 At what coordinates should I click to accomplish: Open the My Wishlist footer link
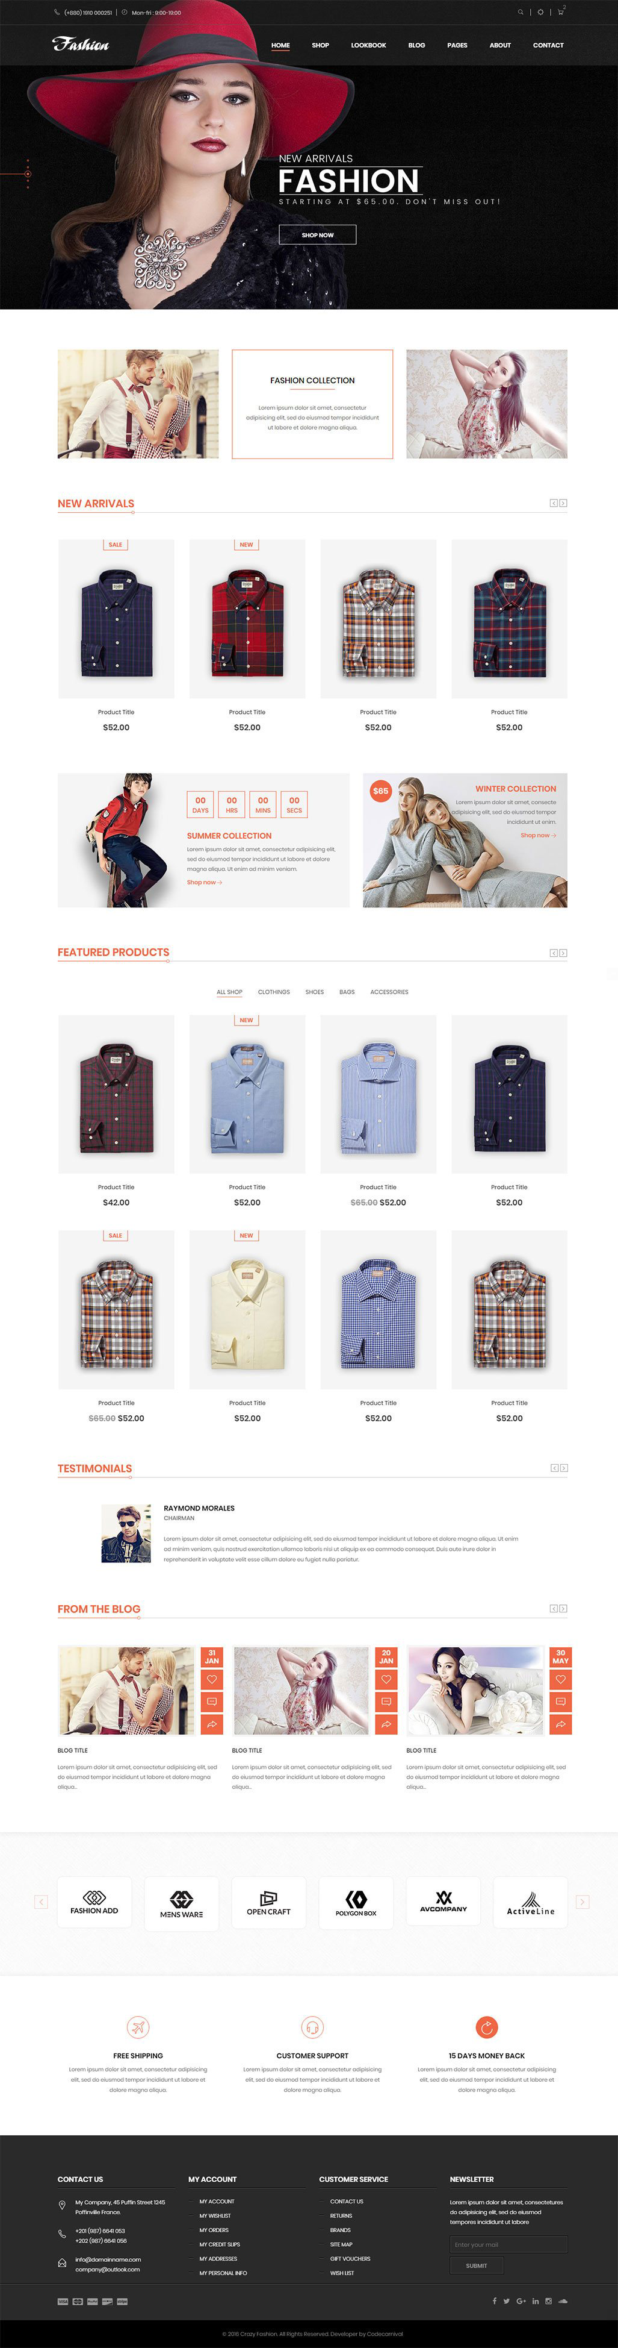(x=215, y=2215)
